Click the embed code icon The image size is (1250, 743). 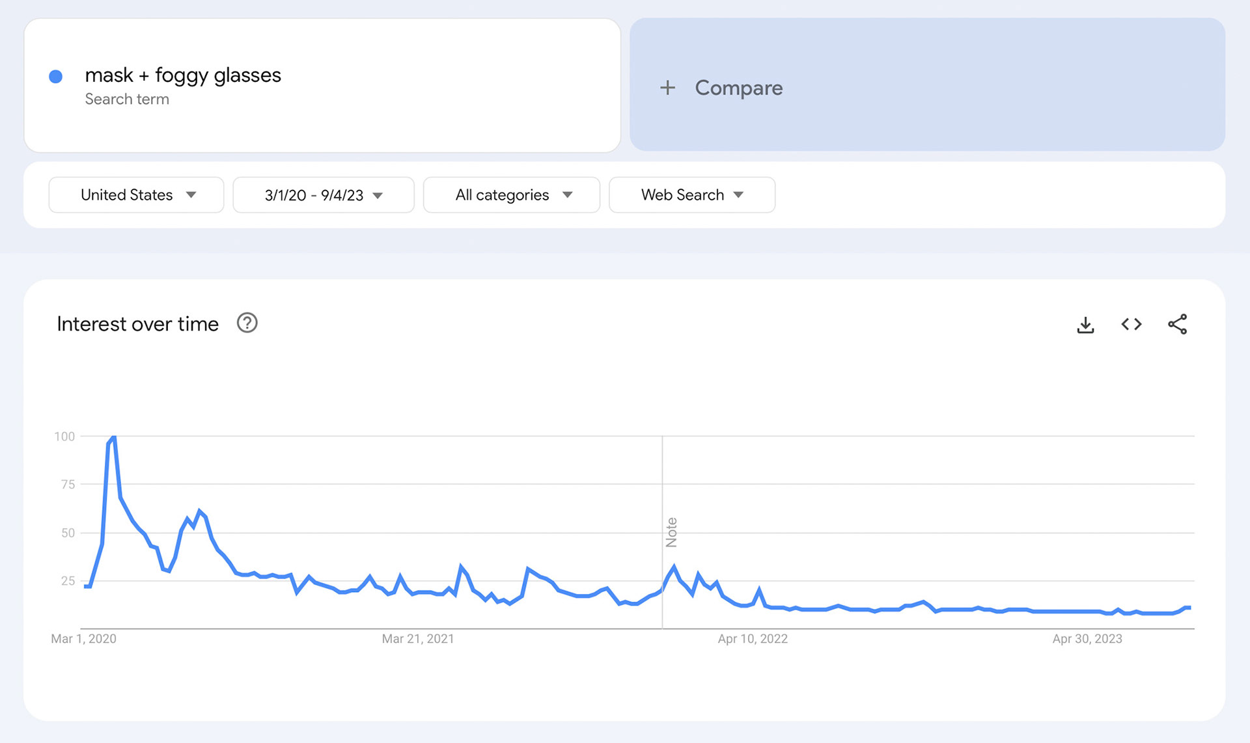1132,324
